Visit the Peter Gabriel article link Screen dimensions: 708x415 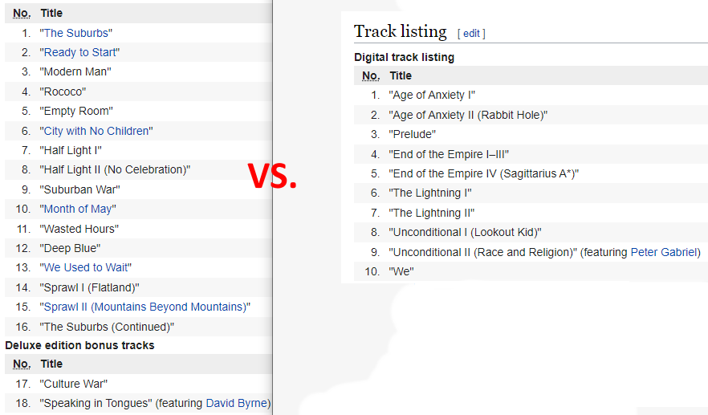(x=664, y=252)
